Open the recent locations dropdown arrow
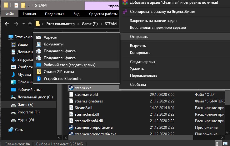 coord(23,24)
